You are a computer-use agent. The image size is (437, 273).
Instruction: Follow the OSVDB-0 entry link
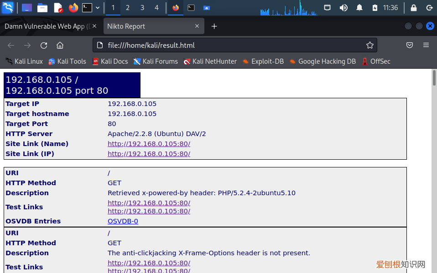123,221
